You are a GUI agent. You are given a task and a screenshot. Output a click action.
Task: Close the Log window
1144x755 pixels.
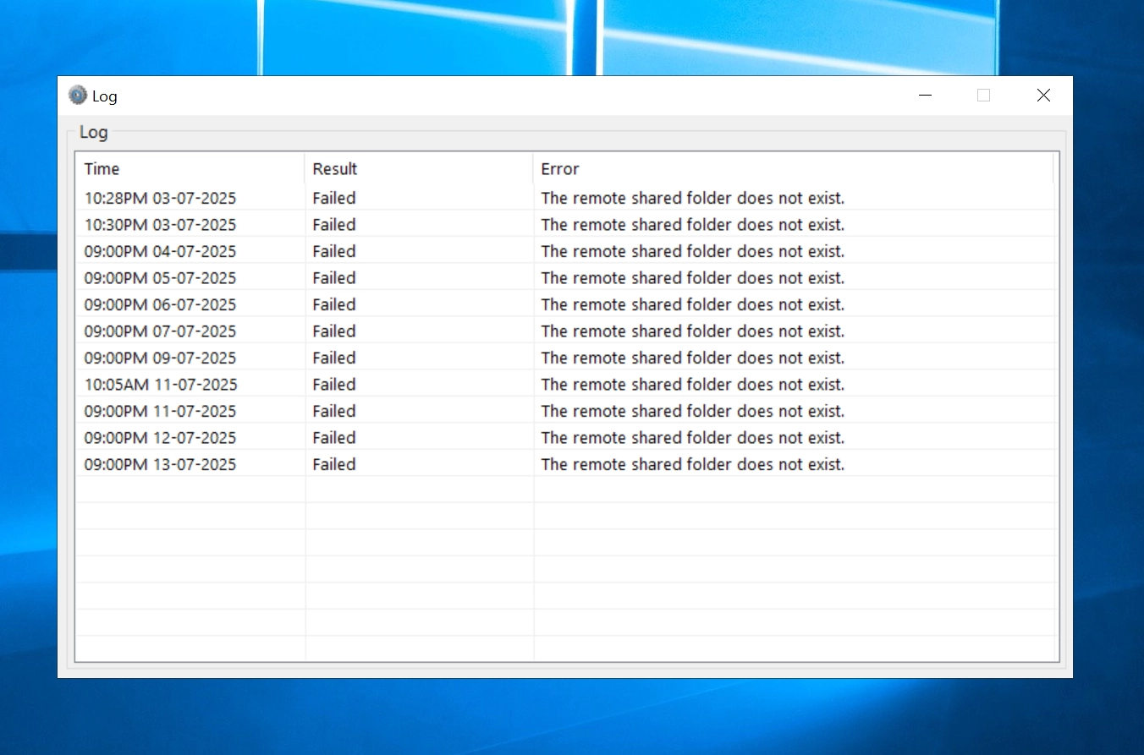pyautogui.click(x=1043, y=96)
